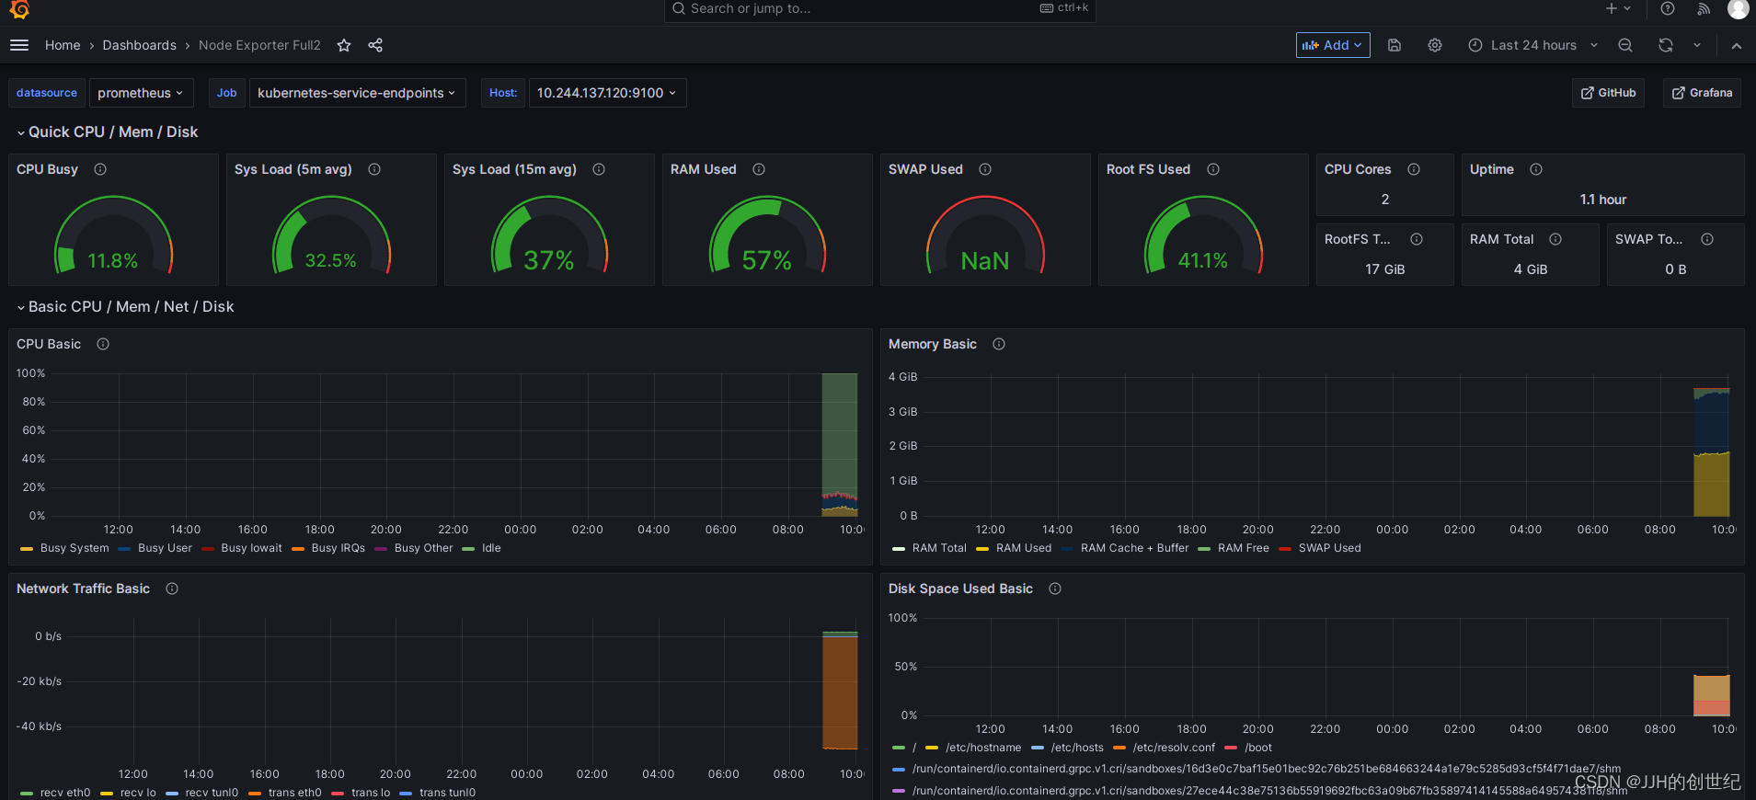Click info icon on CPU Busy panel
Screen dimensions: 1756x800
(x=100, y=169)
